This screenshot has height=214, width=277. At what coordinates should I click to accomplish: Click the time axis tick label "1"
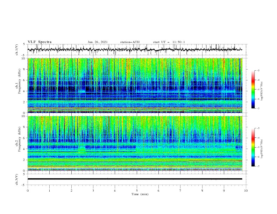[x=49, y=191]
